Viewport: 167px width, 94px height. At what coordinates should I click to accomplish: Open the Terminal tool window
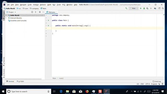point(10,81)
